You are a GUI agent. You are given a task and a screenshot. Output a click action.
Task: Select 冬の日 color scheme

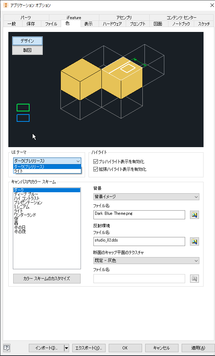[x=47, y=227]
